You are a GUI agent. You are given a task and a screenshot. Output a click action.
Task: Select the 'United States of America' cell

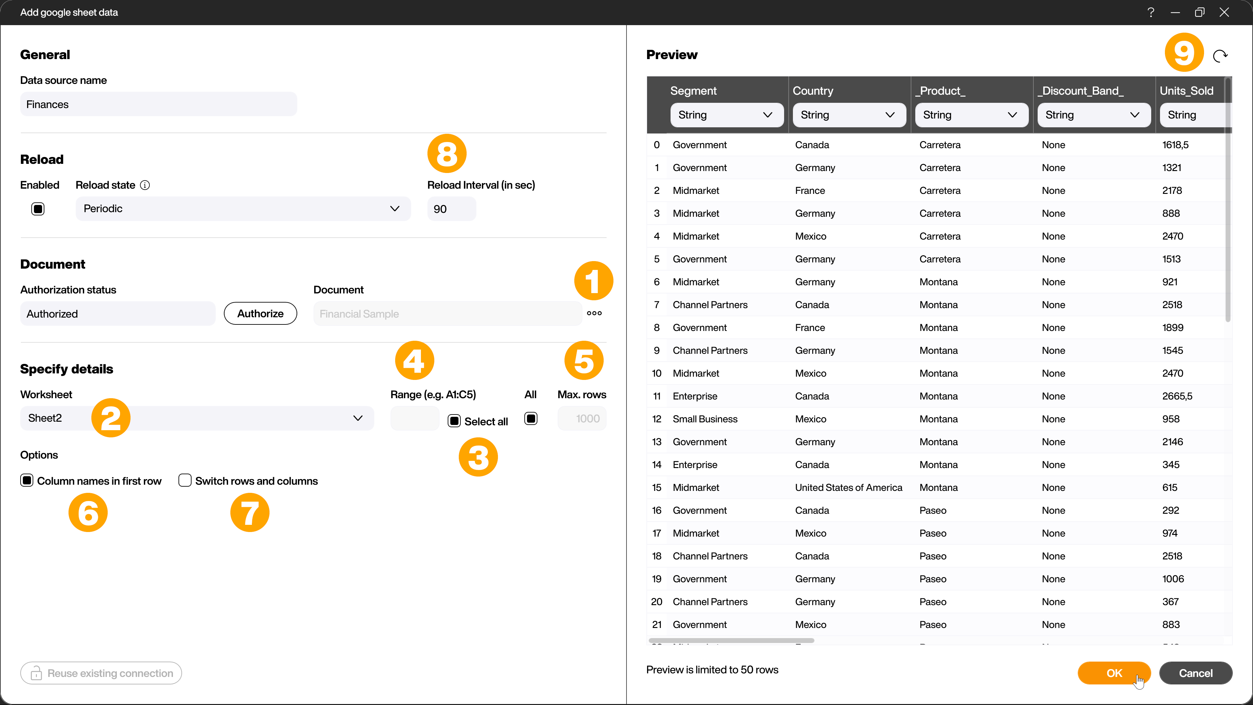coord(848,488)
